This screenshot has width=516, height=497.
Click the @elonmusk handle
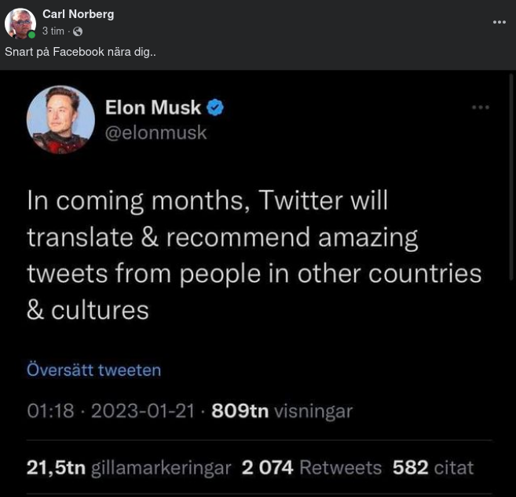tap(156, 133)
